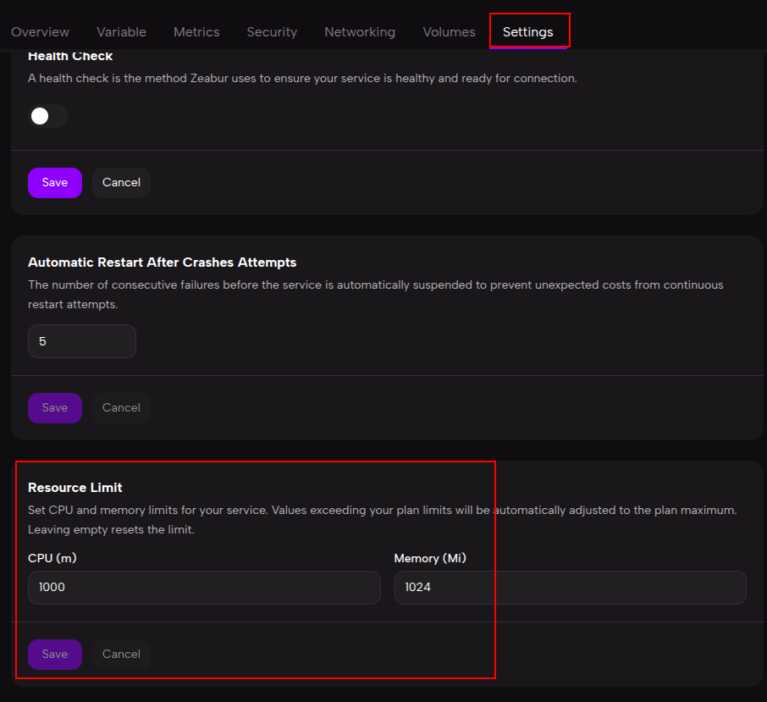The width and height of the screenshot is (767, 702).
Task: Switch to the Variable tab
Action: tap(121, 32)
